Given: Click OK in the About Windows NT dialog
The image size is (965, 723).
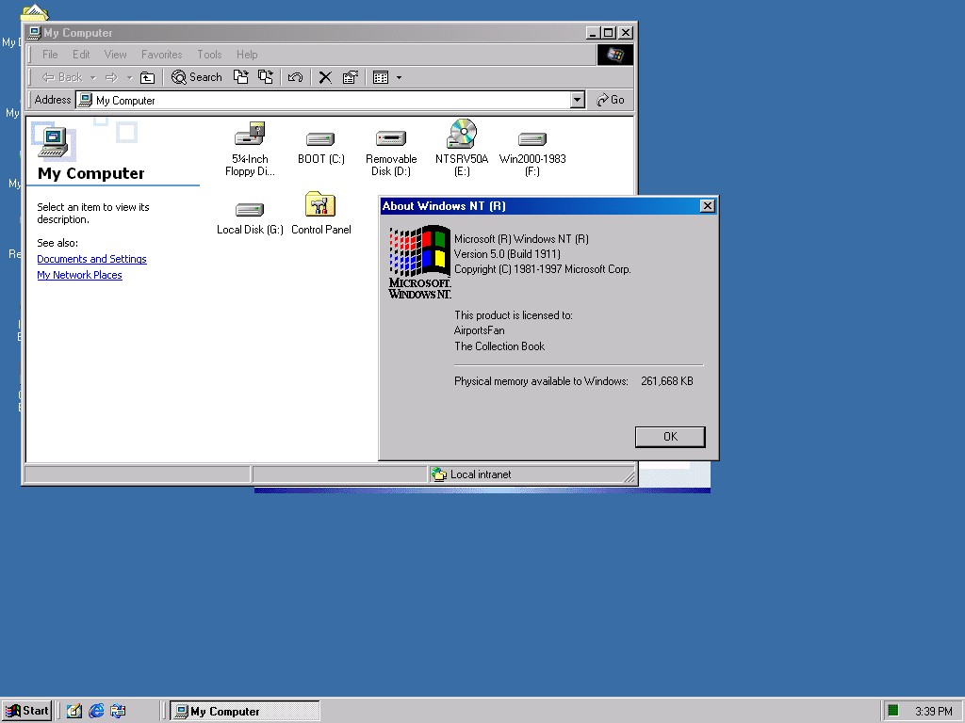Looking at the screenshot, I should click(670, 437).
